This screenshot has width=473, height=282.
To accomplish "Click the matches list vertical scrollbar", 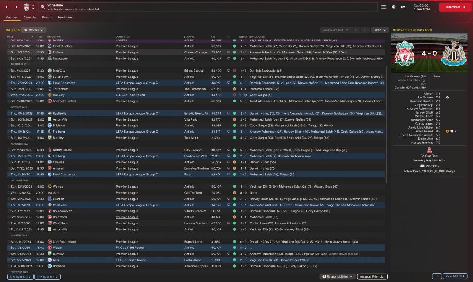I will pos(387,125).
